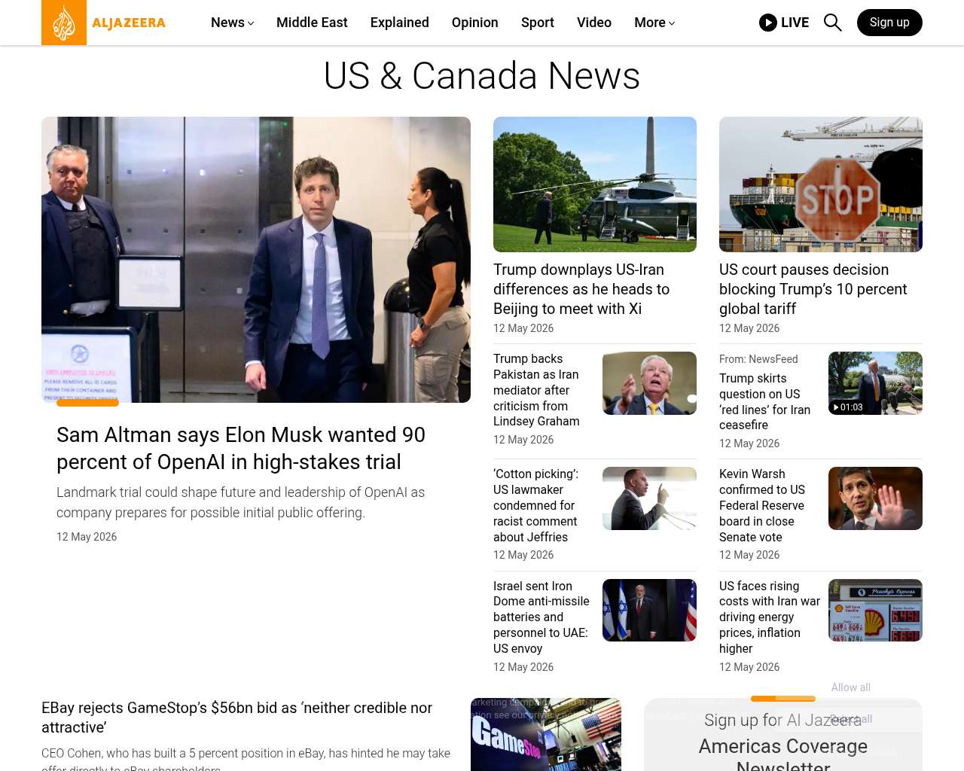964x771 pixels.
Task: Open the Explained section
Action: click(x=400, y=23)
